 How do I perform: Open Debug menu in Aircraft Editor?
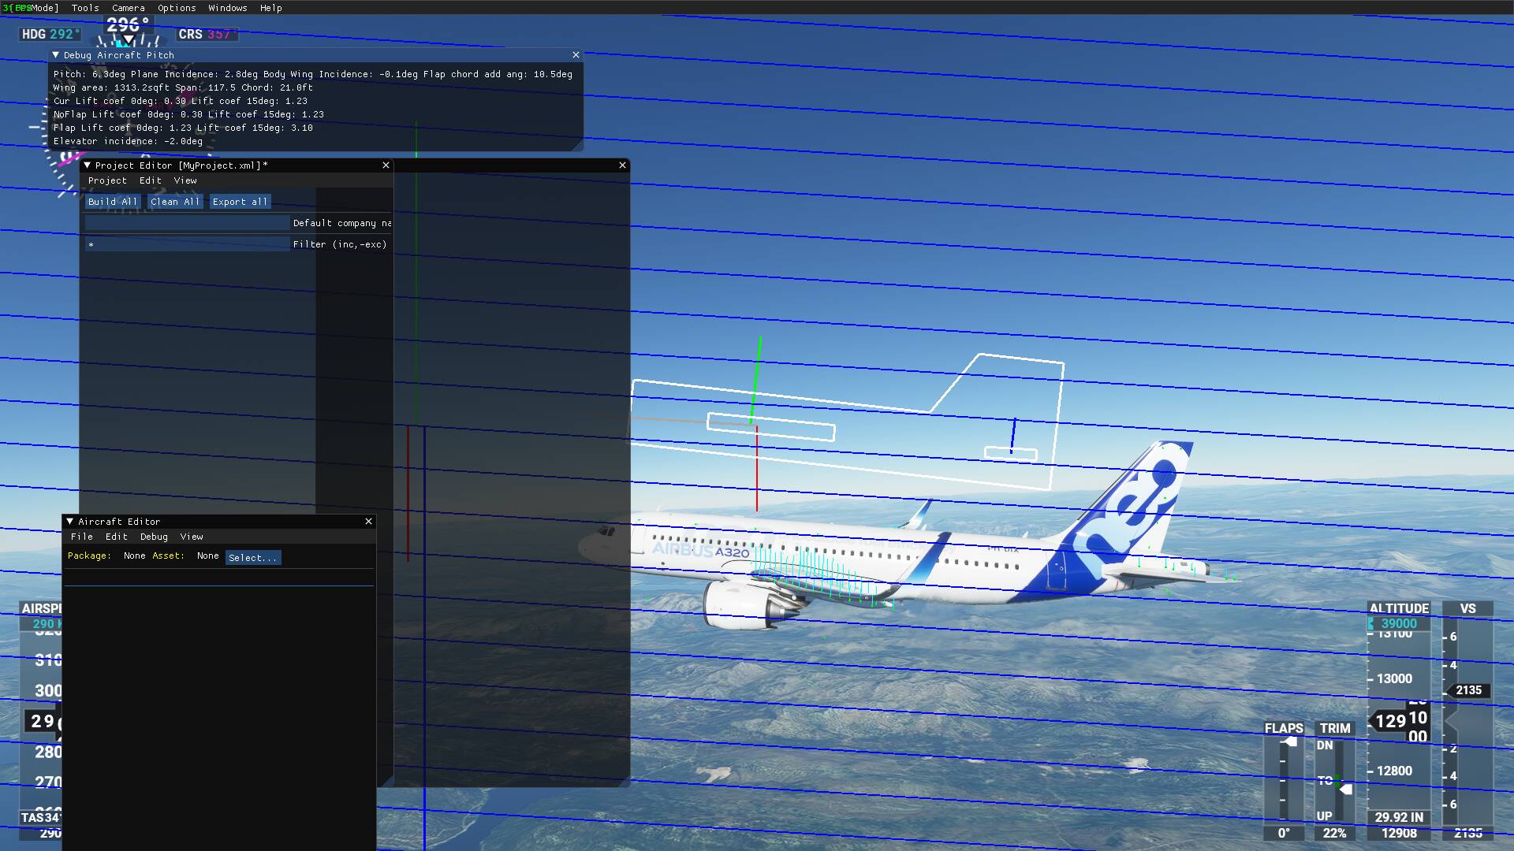[x=154, y=537]
